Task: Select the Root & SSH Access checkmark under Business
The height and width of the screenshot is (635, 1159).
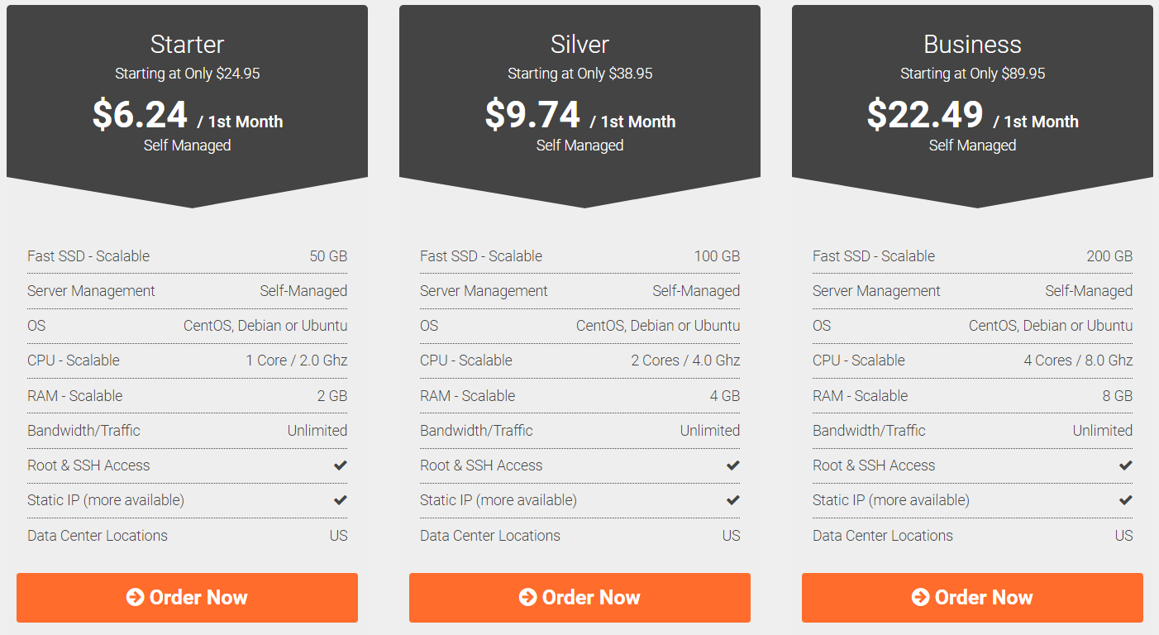Action: point(1125,466)
